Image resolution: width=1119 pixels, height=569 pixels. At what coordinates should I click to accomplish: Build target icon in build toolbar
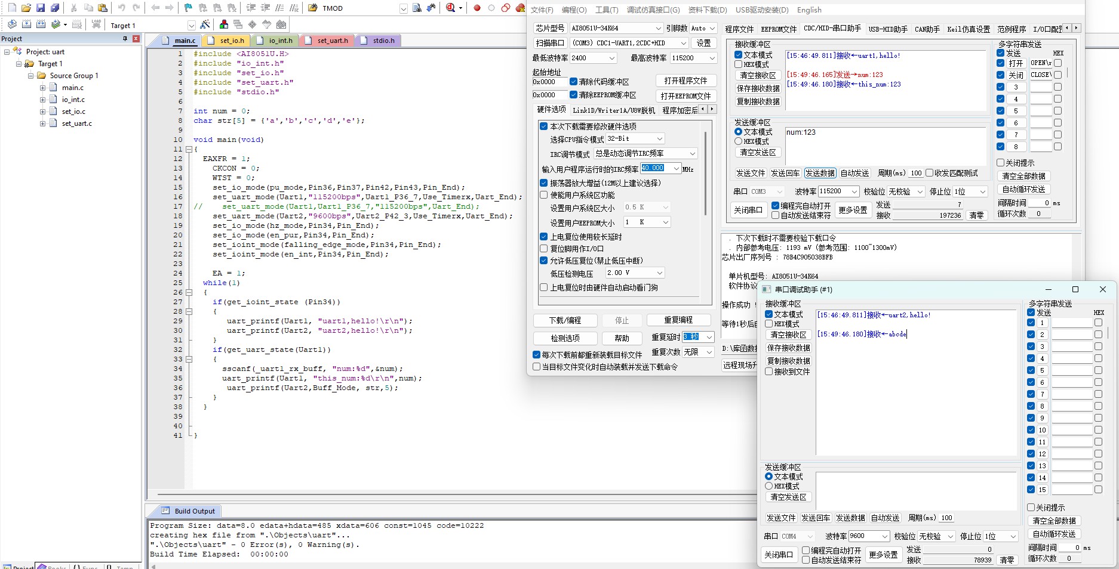[26, 24]
